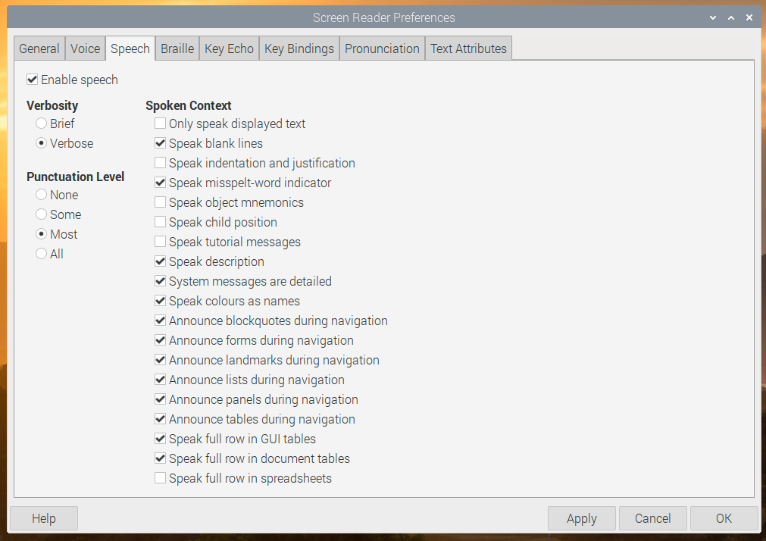Viewport: 766px width, 541px height.
Task: Enable Speak full row in spreadsheets
Action: (x=160, y=477)
